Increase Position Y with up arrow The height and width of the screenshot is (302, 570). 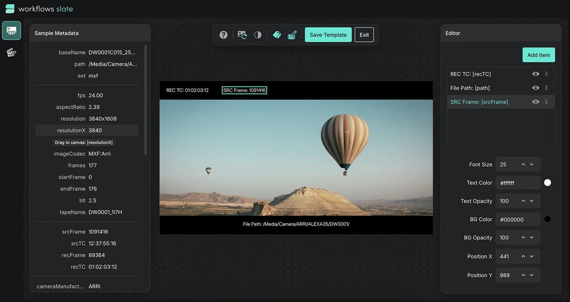pyautogui.click(x=523, y=275)
